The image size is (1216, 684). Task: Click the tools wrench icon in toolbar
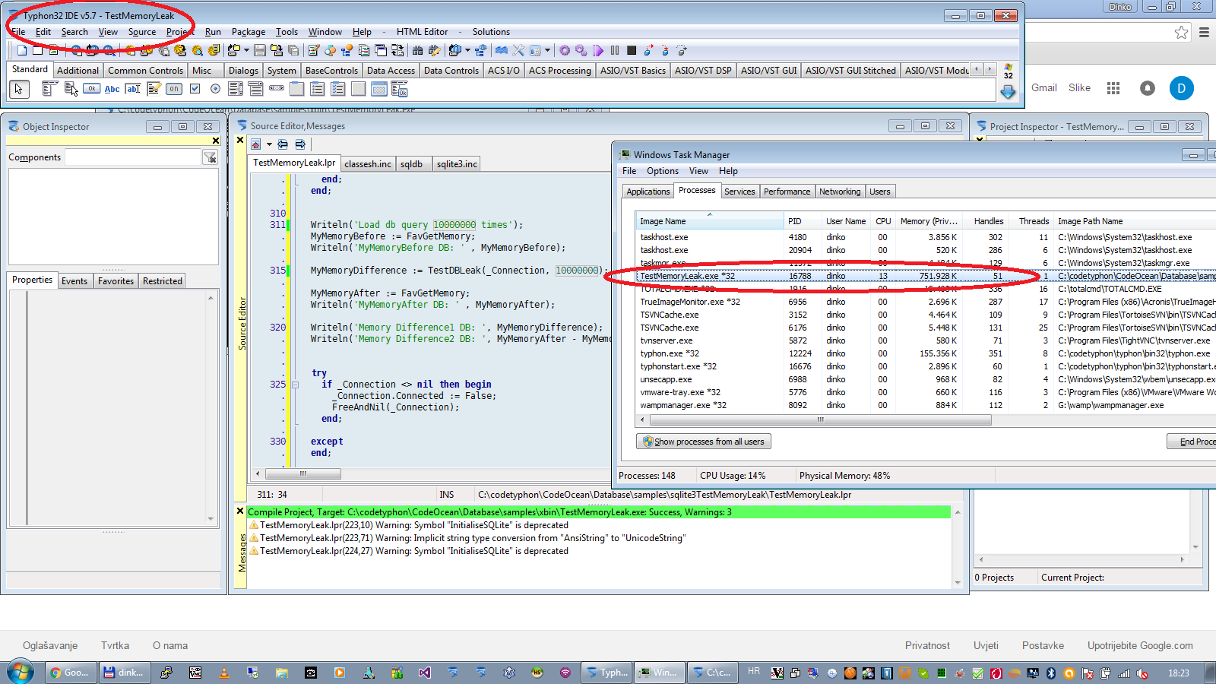click(x=518, y=50)
